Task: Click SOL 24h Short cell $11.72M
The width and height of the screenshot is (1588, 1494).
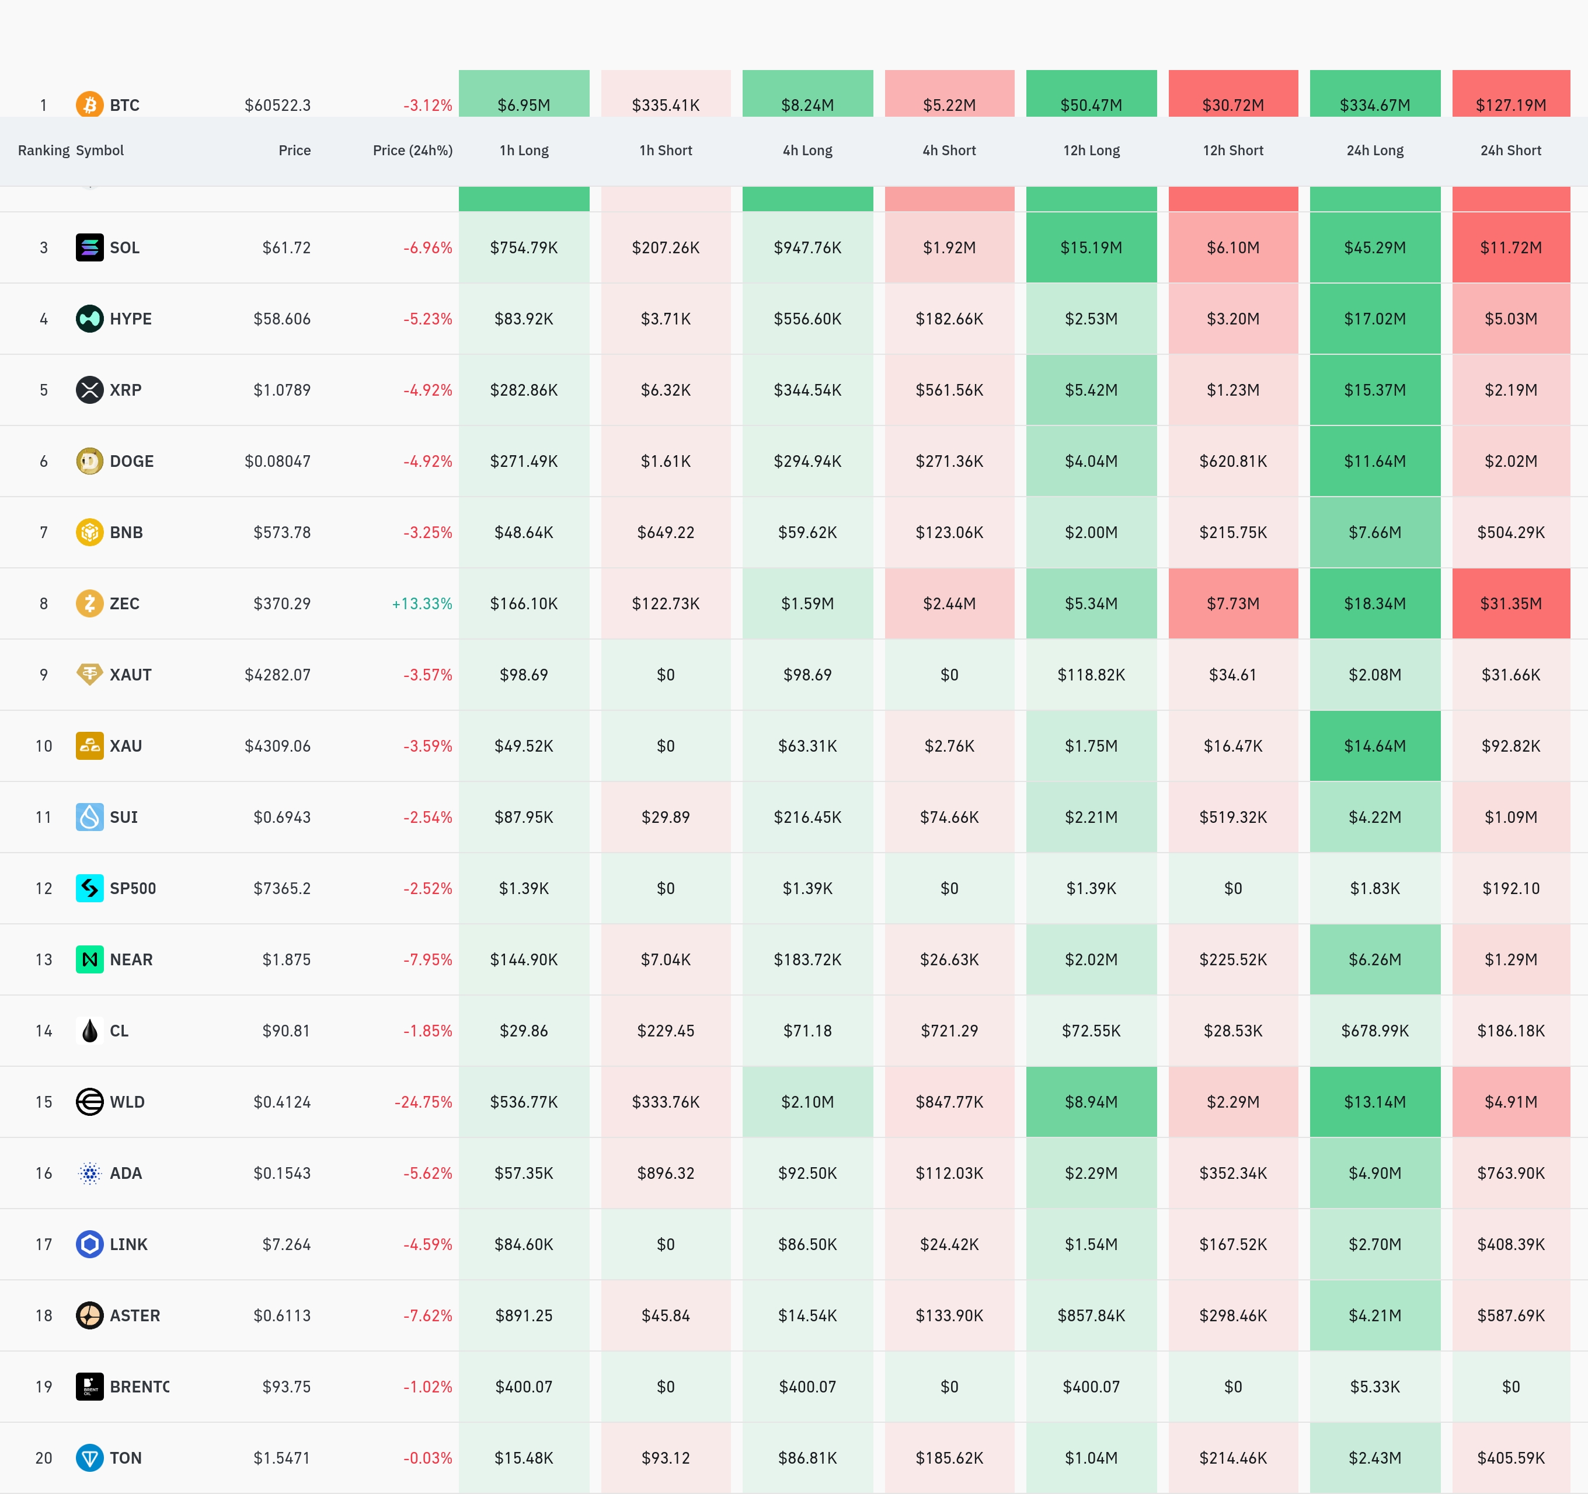Action: [1510, 247]
